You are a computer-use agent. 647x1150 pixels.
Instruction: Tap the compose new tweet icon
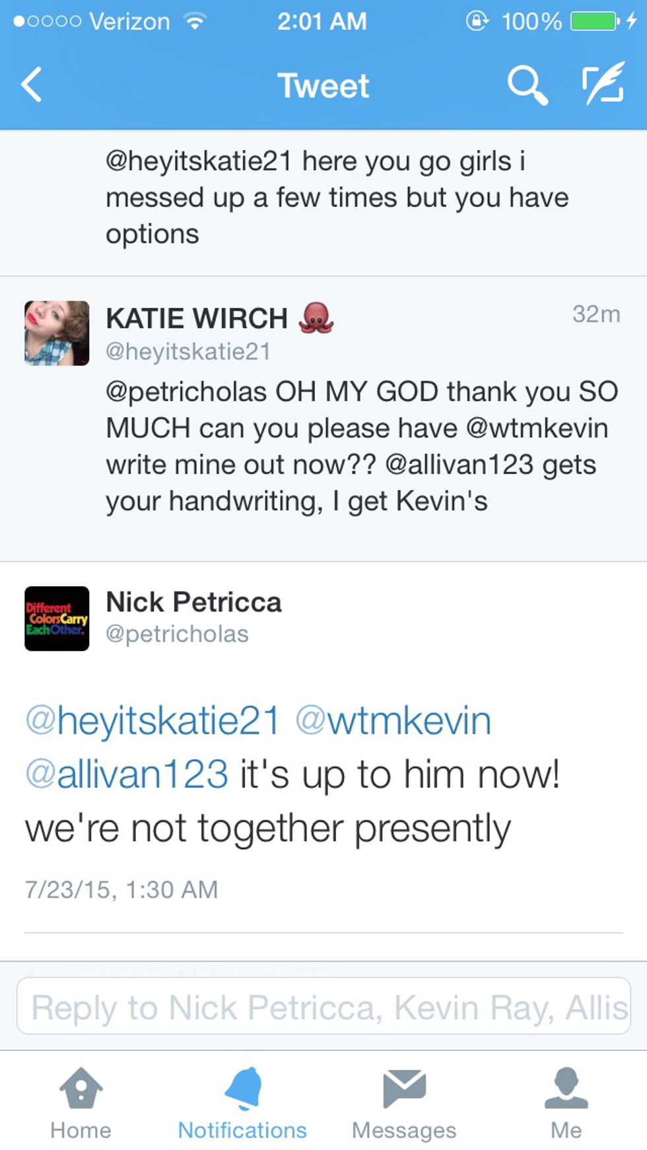(603, 84)
